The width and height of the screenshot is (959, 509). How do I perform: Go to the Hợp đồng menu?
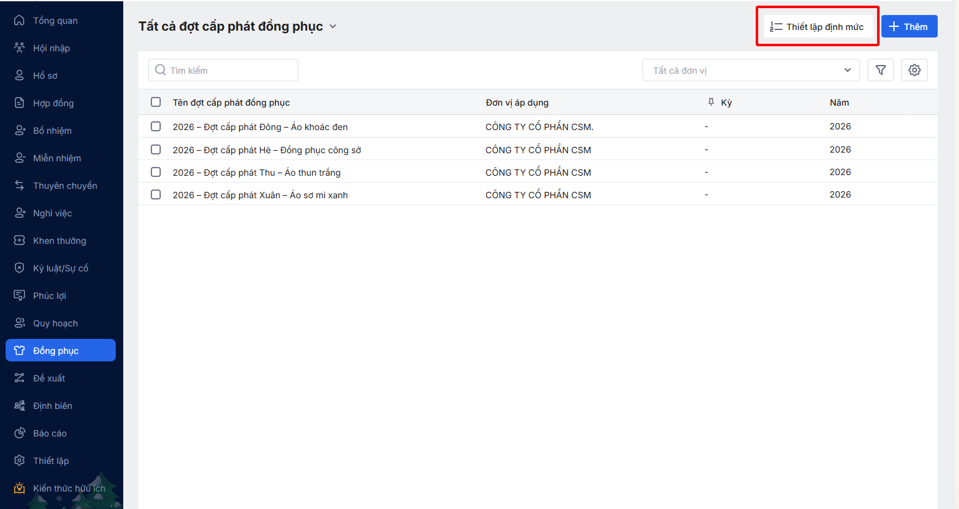(x=53, y=103)
